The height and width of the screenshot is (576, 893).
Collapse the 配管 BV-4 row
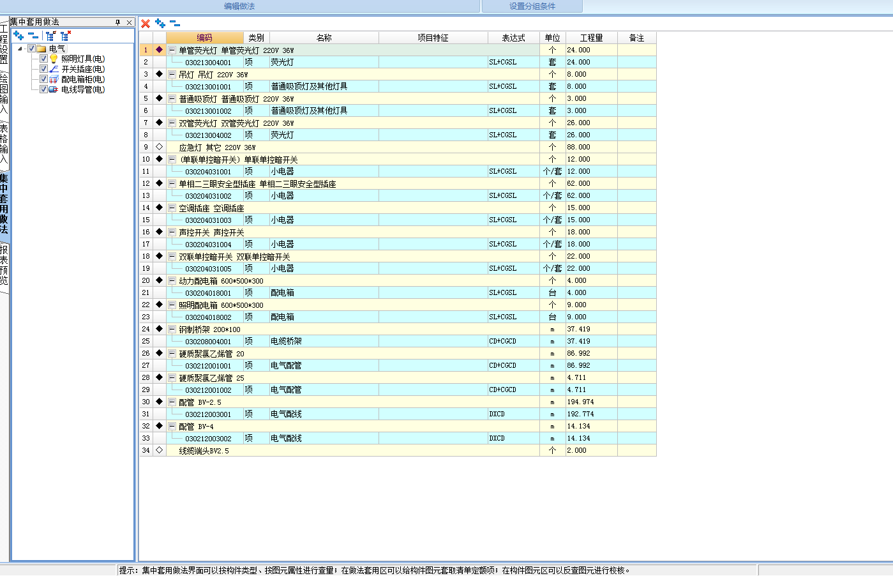(172, 426)
